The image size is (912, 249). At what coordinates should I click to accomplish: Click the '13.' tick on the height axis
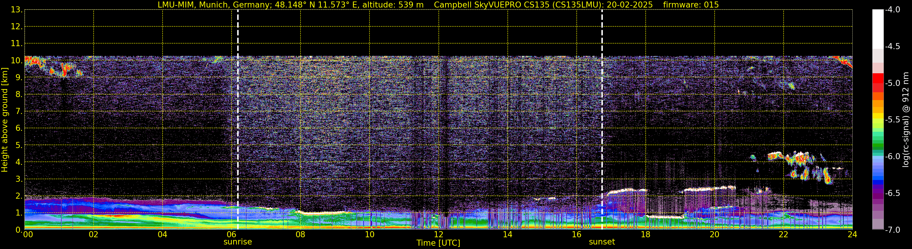(x=17, y=10)
